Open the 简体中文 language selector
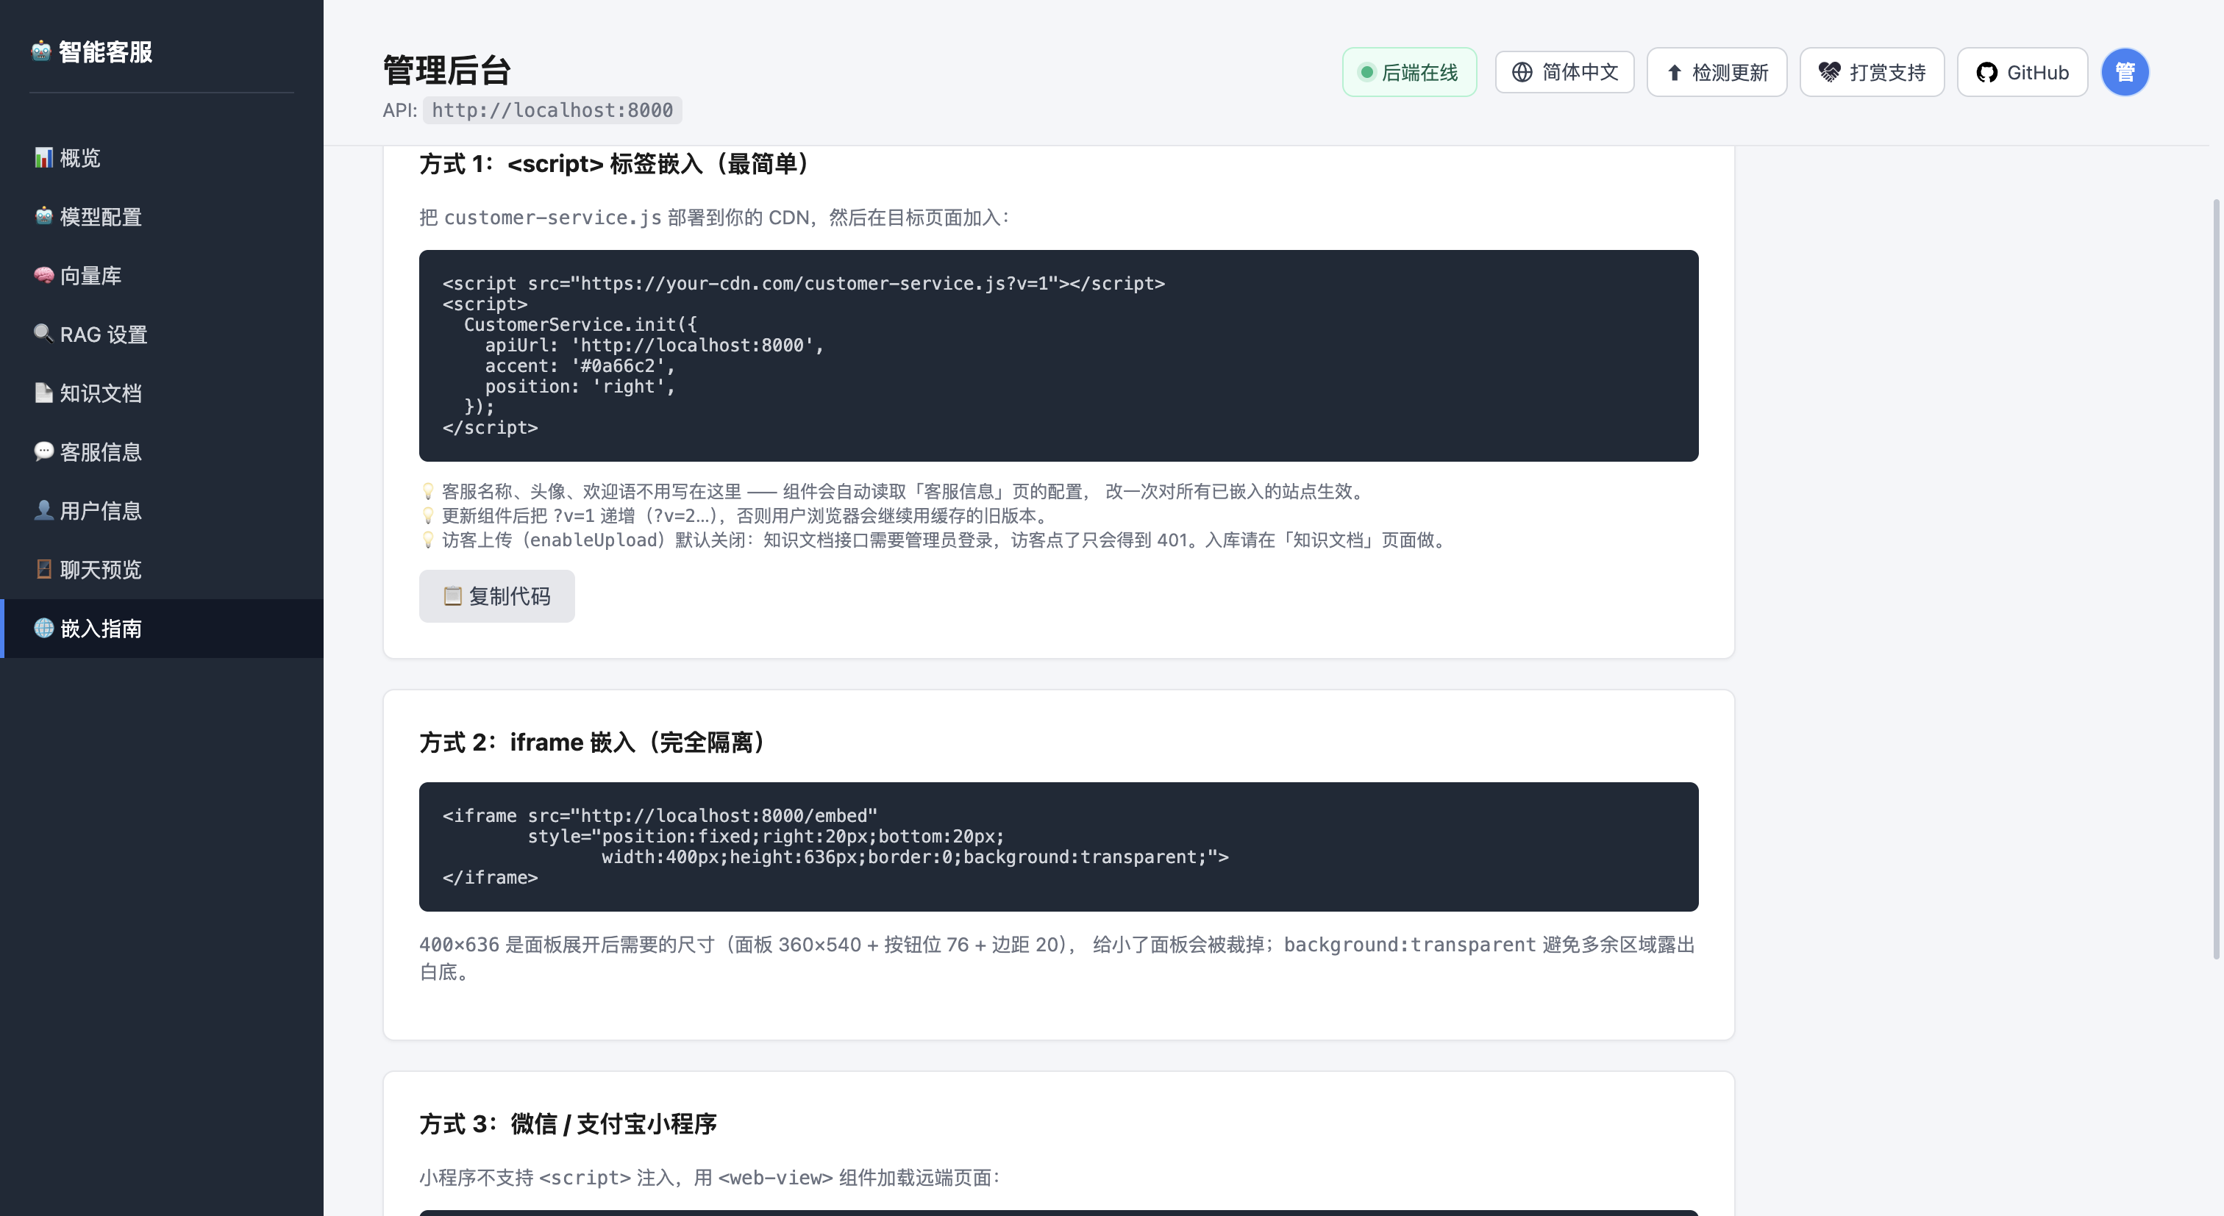Viewport: 2224px width, 1216px height. click(x=1564, y=73)
